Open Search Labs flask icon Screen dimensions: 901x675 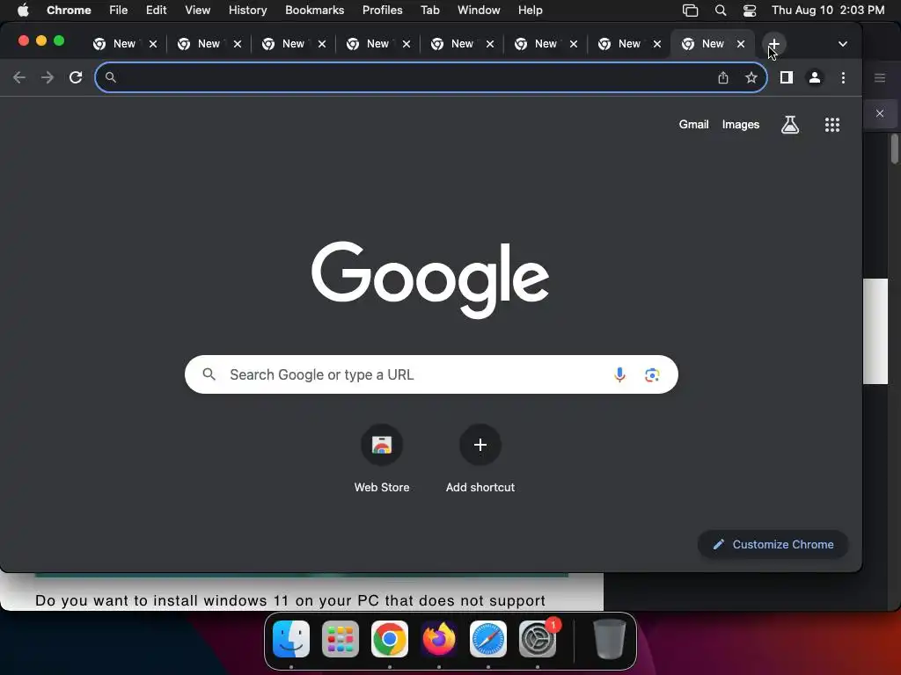click(790, 125)
